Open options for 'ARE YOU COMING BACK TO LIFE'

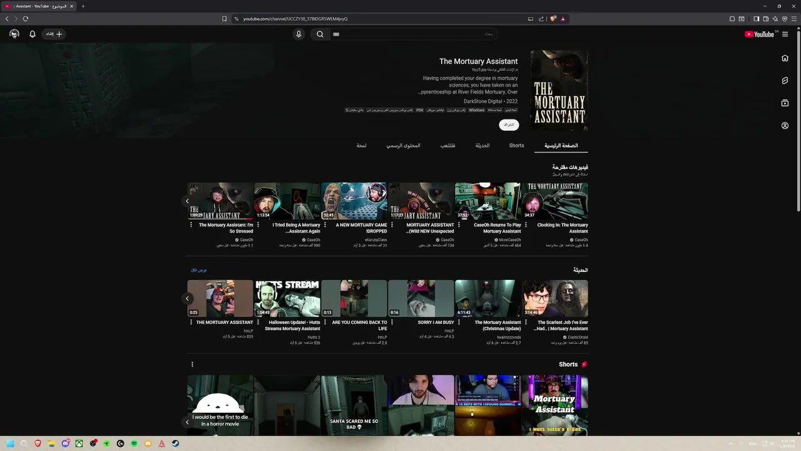(x=325, y=323)
